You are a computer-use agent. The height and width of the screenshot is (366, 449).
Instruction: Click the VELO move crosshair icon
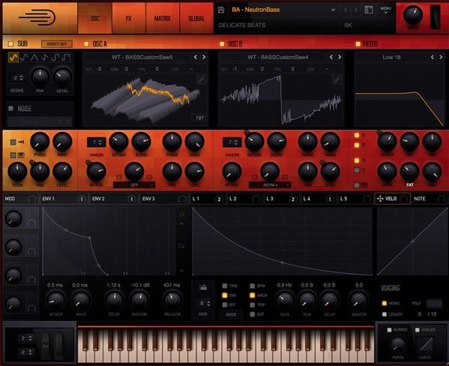pyautogui.click(x=380, y=199)
